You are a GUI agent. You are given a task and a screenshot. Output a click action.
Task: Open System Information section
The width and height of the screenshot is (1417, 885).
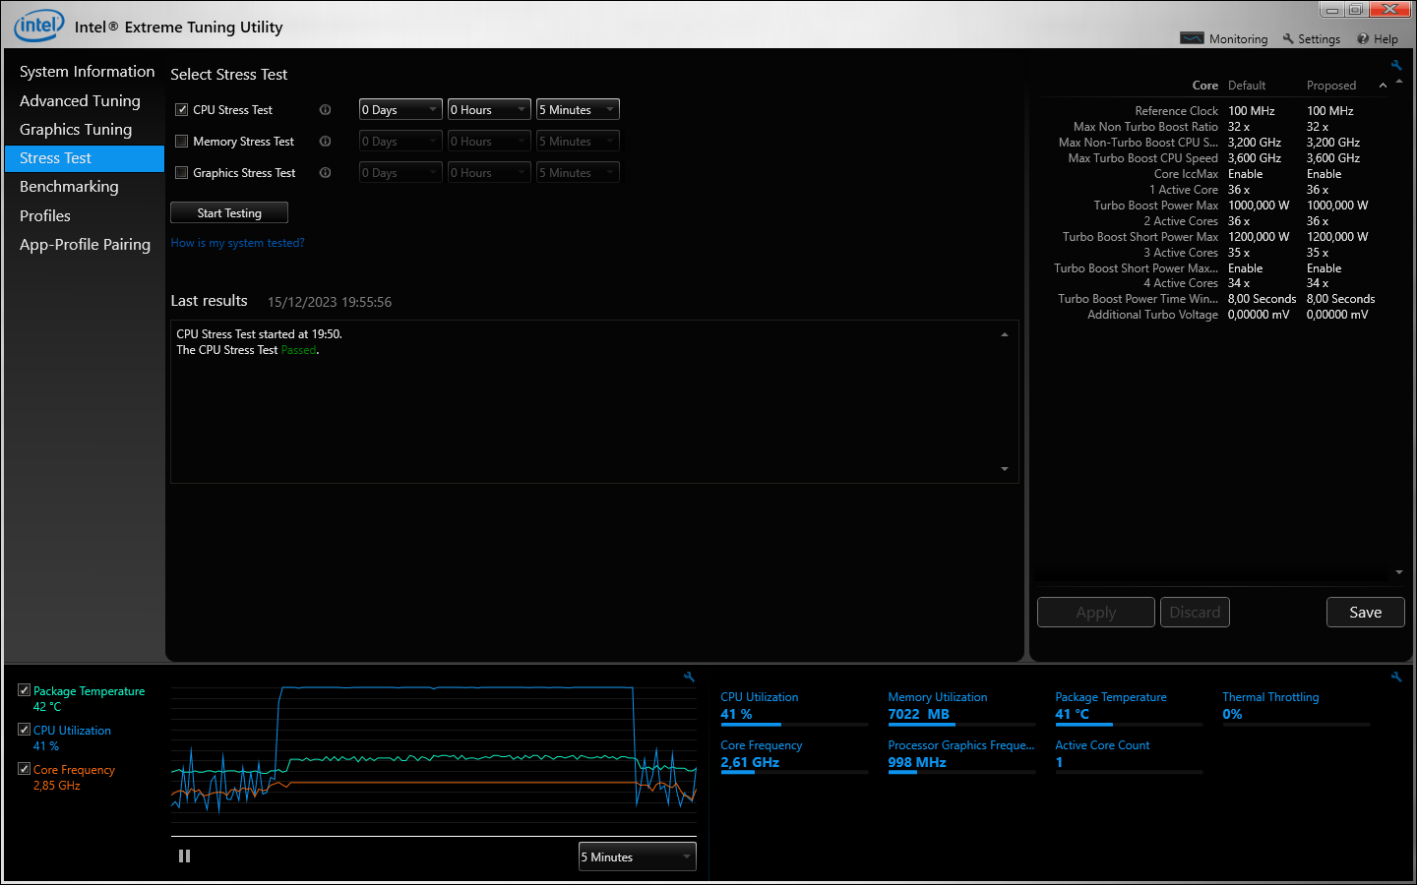tap(87, 72)
